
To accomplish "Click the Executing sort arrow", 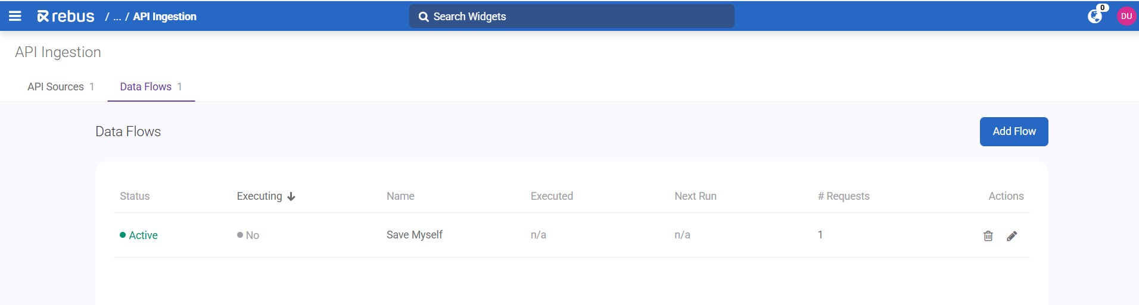I will (x=291, y=196).
